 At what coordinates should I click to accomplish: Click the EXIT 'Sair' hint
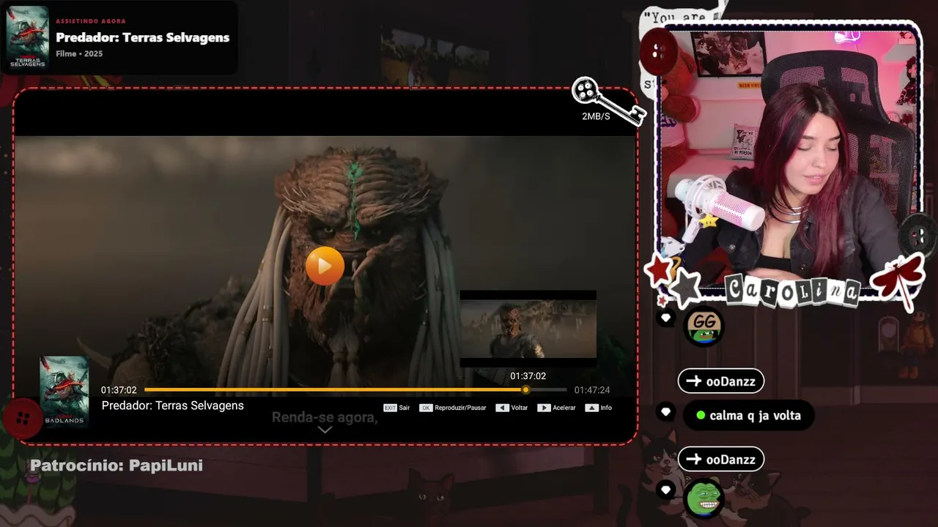coord(396,408)
